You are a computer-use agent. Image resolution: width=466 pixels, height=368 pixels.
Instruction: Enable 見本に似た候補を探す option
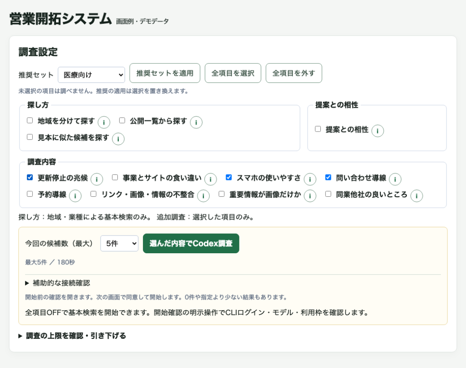[30, 137]
